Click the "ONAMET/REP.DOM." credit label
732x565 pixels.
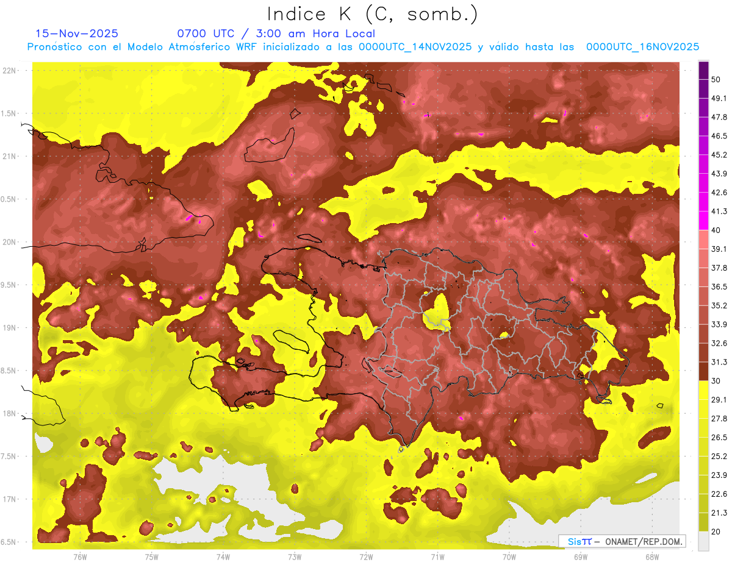click(x=643, y=541)
